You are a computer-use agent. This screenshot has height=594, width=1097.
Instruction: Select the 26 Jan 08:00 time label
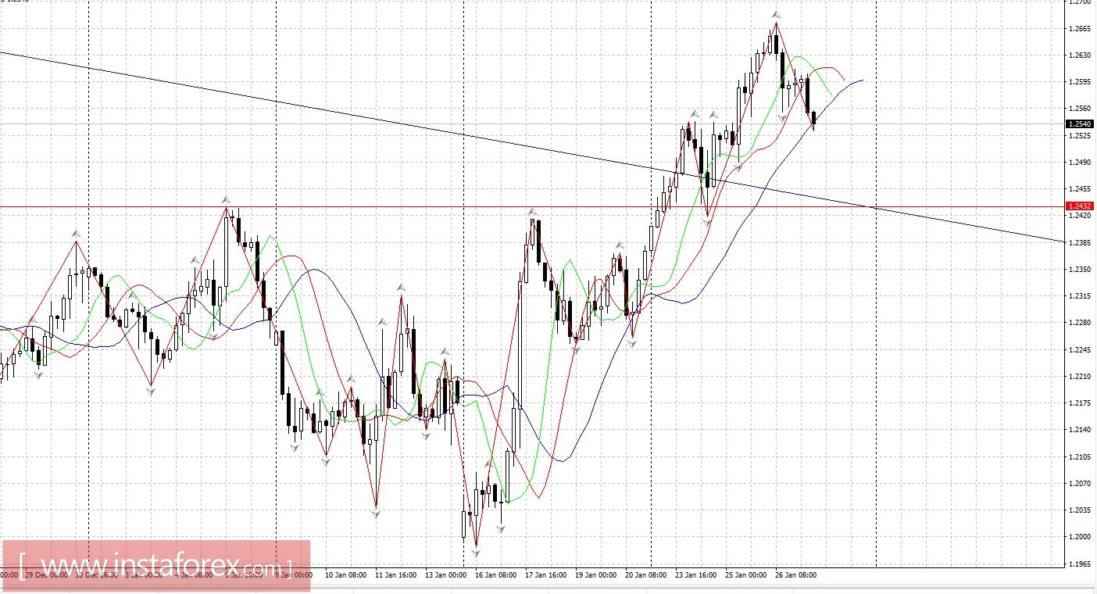click(796, 575)
